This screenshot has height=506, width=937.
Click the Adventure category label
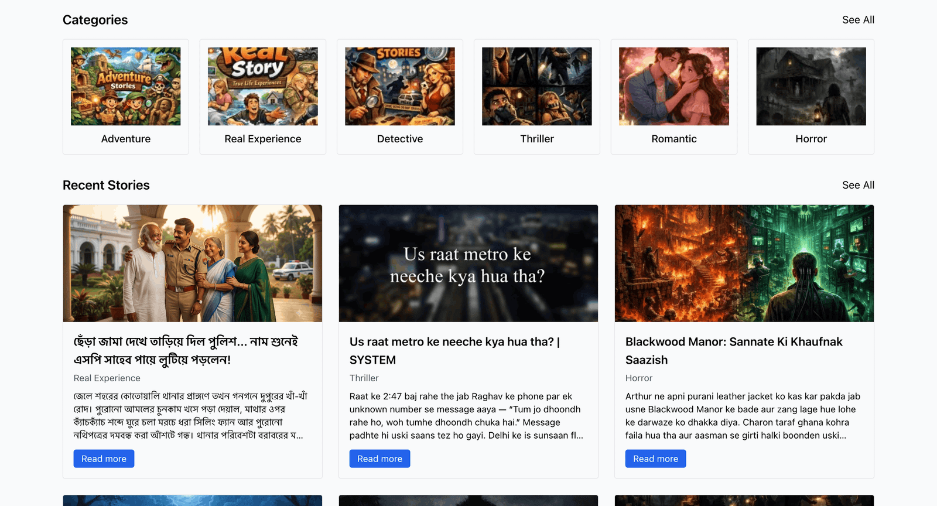126,139
